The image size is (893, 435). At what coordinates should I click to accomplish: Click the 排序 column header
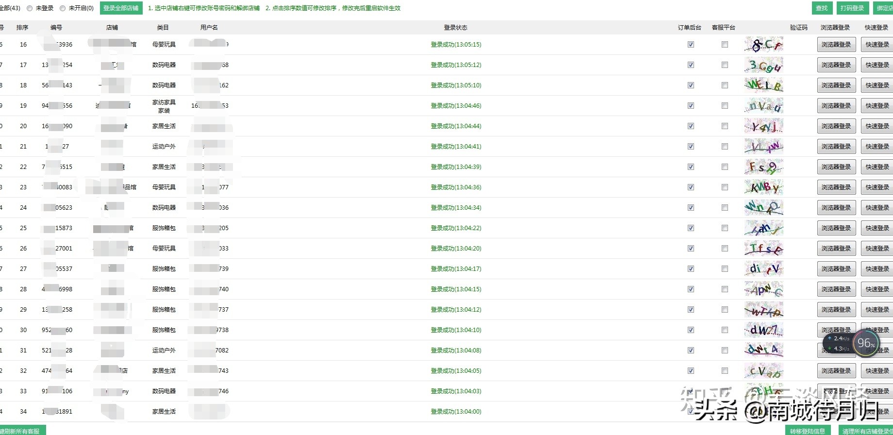[x=22, y=28]
